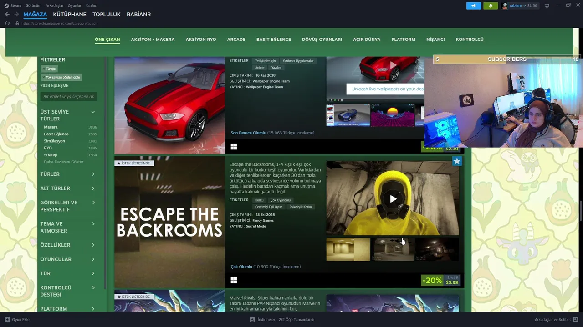Viewport: 583px width, 327px height.
Task: Go to the Kütüphane section
Action: pyautogui.click(x=70, y=15)
